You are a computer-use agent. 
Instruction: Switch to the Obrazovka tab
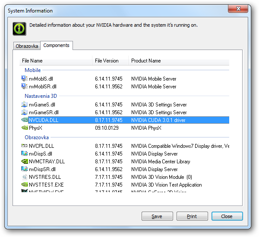tap(27, 46)
